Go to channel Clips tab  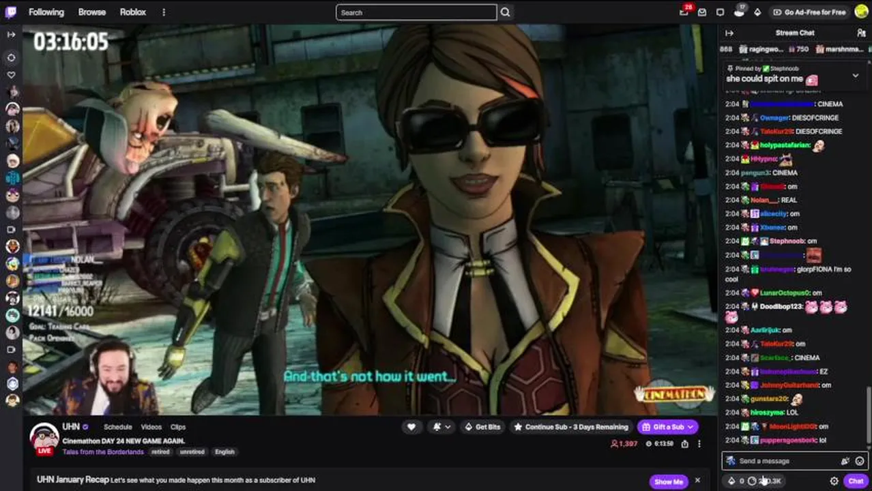click(178, 427)
